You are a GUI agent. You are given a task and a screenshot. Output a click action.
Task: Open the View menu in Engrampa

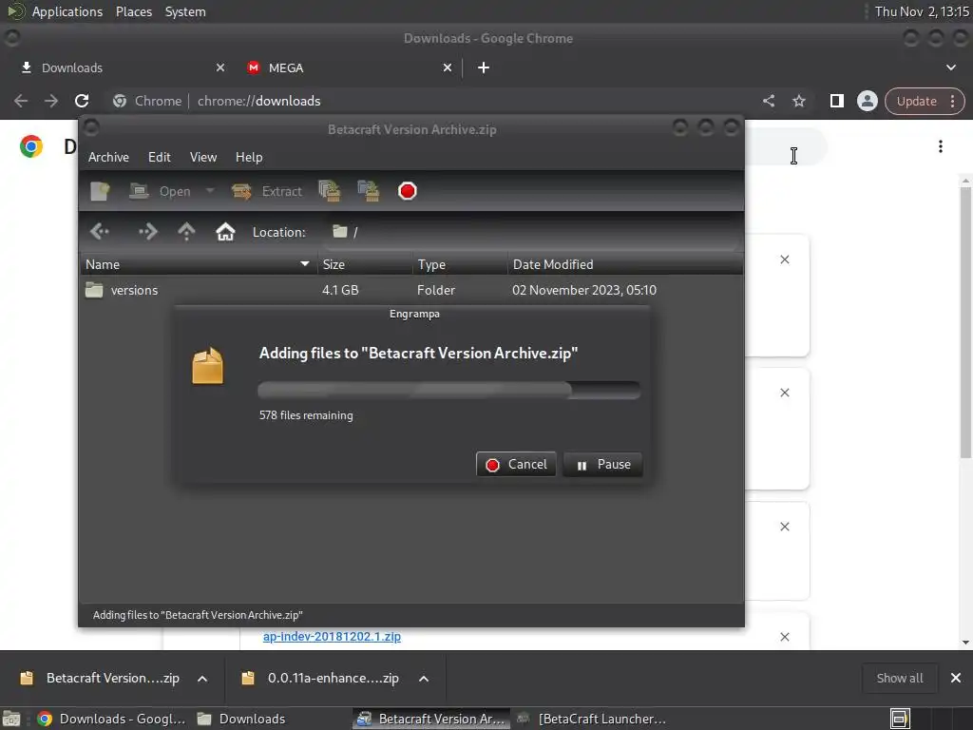click(x=203, y=157)
